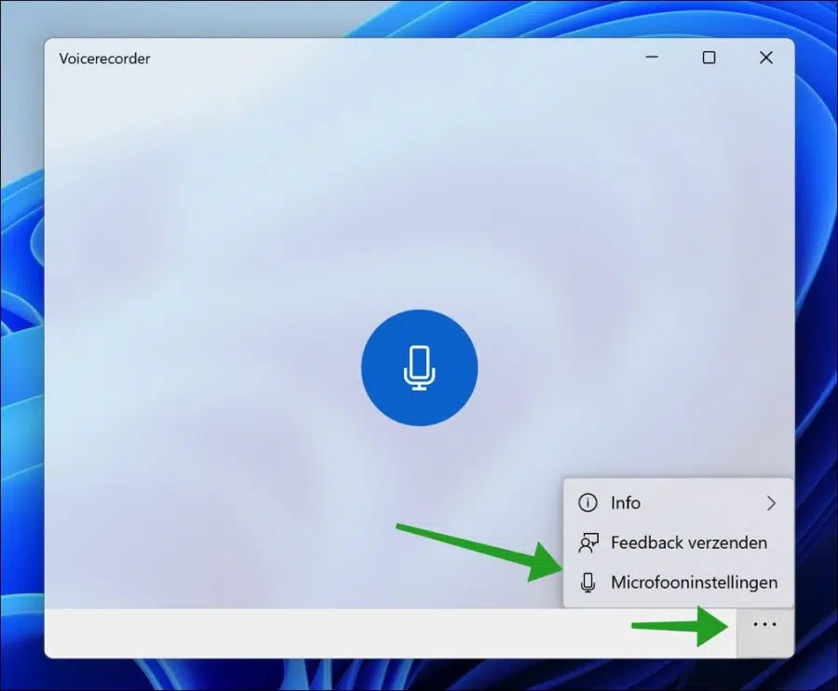Click the Voicerecorder title text

point(104,59)
